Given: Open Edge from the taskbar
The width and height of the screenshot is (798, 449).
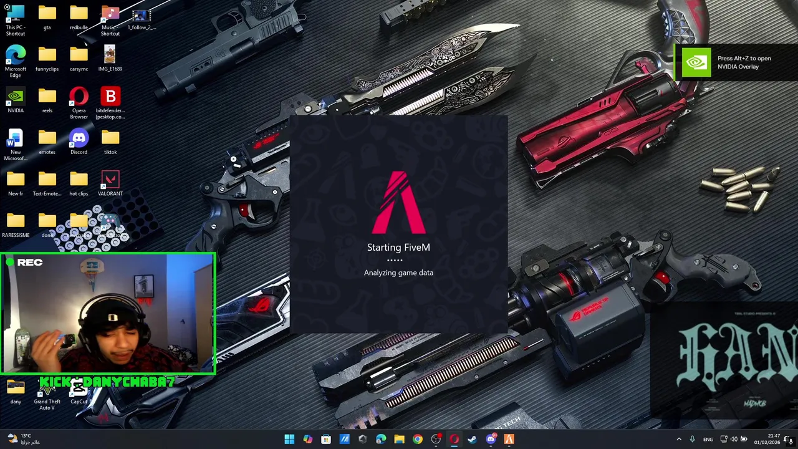Looking at the screenshot, I should (x=381, y=440).
